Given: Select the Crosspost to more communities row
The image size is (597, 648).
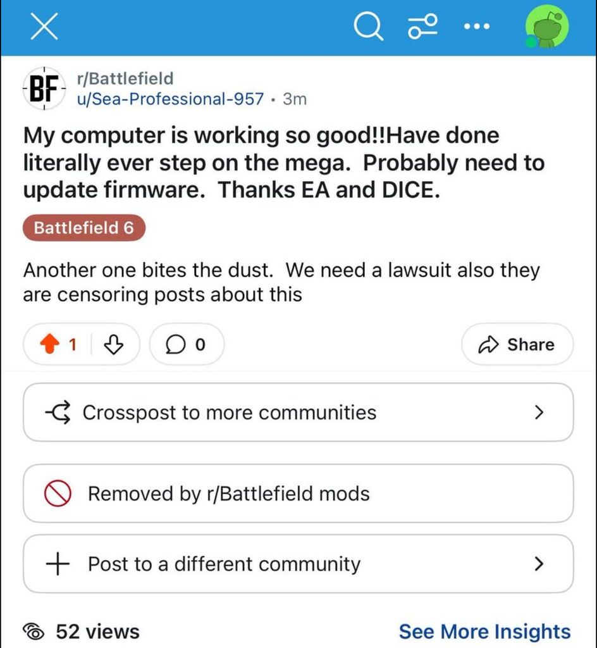Looking at the screenshot, I should click(x=253, y=413).
